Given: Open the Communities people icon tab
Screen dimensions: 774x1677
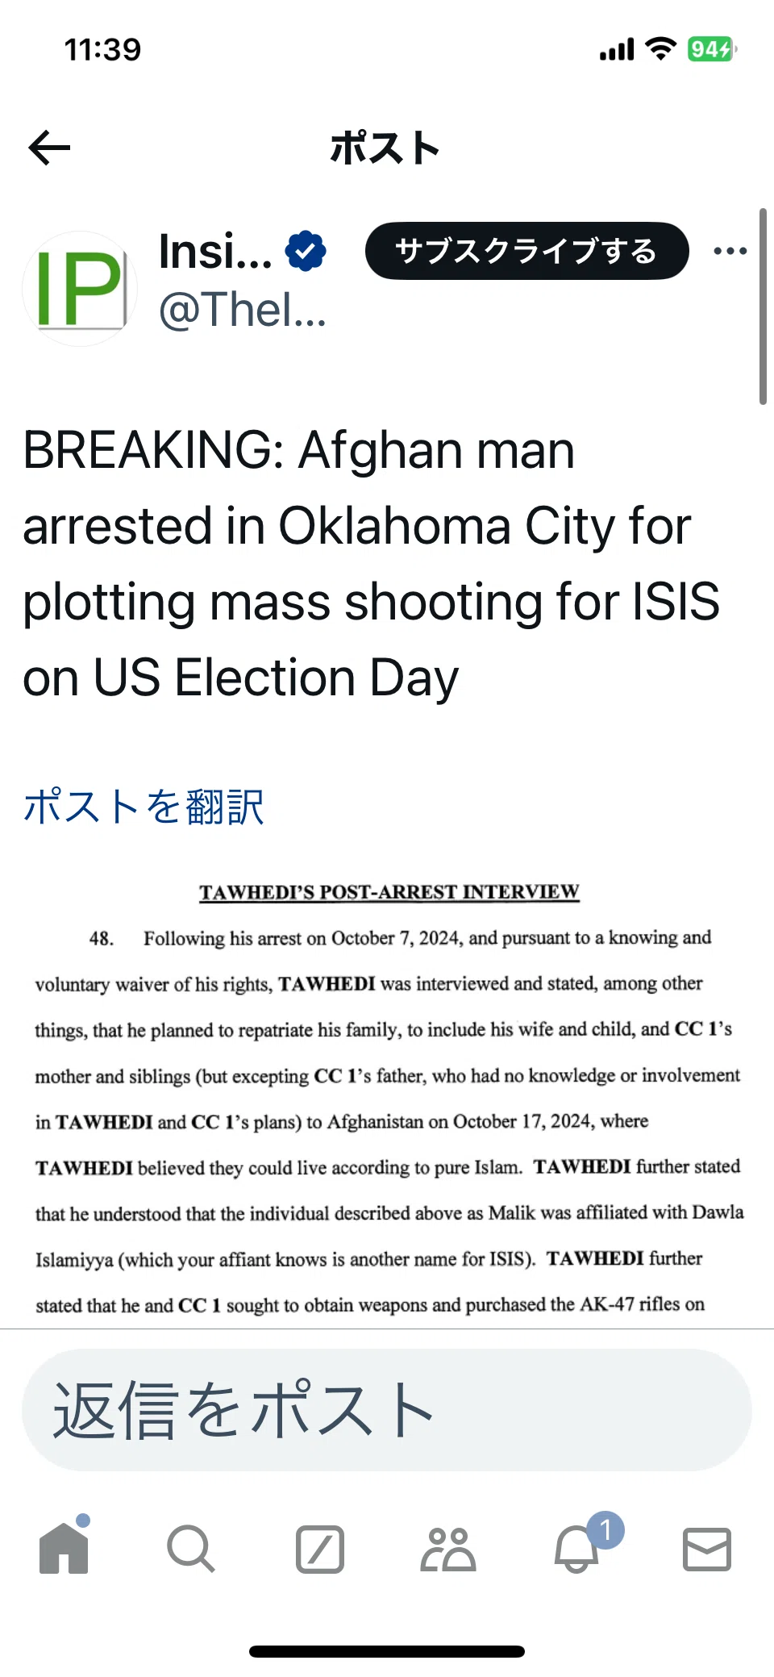Looking at the screenshot, I should click(x=448, y=1549).
